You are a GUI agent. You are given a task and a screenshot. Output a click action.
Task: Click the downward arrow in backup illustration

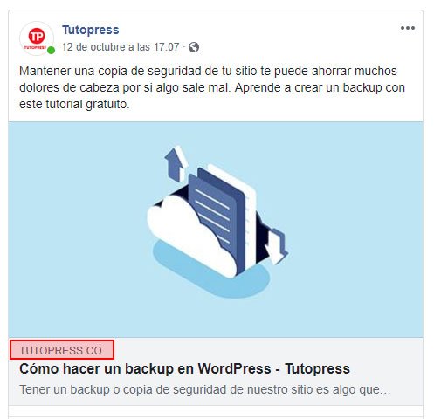(276, 246)
